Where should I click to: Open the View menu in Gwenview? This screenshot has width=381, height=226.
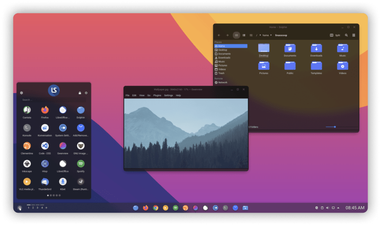click(x=142, y=95)
